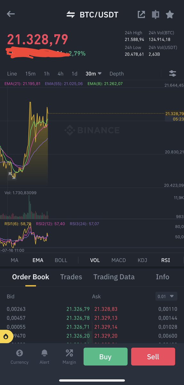Tap the swap arrows beside BTC/USDT

[x=70, y=14]
